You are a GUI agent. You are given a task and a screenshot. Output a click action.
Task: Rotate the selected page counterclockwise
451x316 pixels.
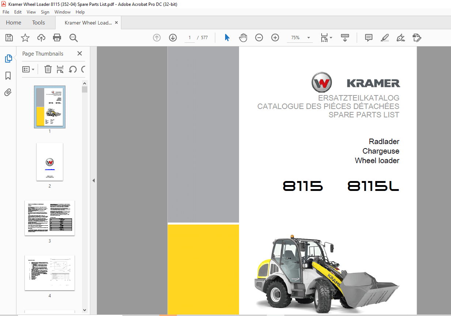tap(73, 69)
